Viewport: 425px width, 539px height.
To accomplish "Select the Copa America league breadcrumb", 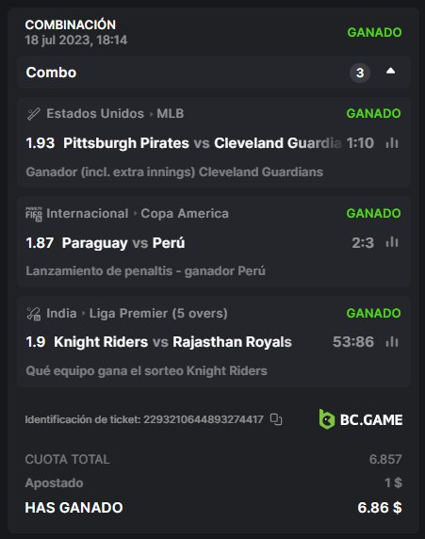I will click(185, 214).
